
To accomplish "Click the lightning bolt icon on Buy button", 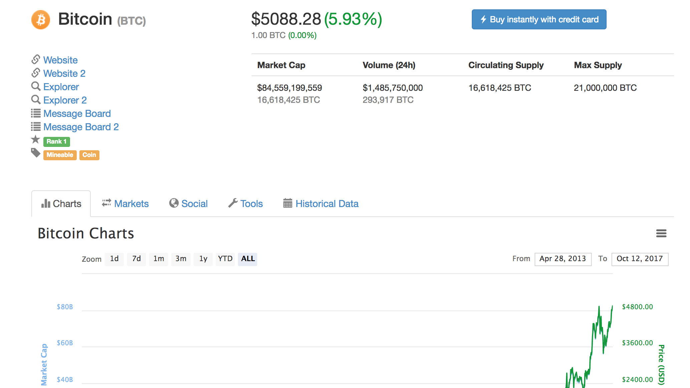I will 483,19.
